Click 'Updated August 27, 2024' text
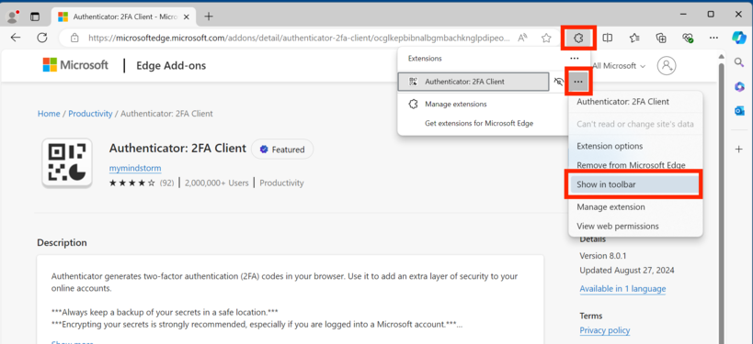This screenshot has width=753, height=344. (x=627, y=271)
